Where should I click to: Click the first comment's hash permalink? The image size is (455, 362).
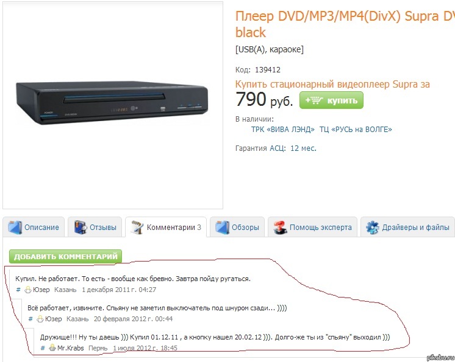(x=18, y=290)
